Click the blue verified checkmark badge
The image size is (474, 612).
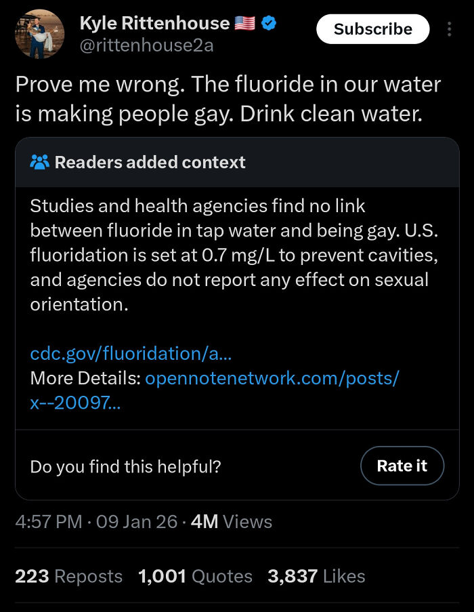pos(269,22)
